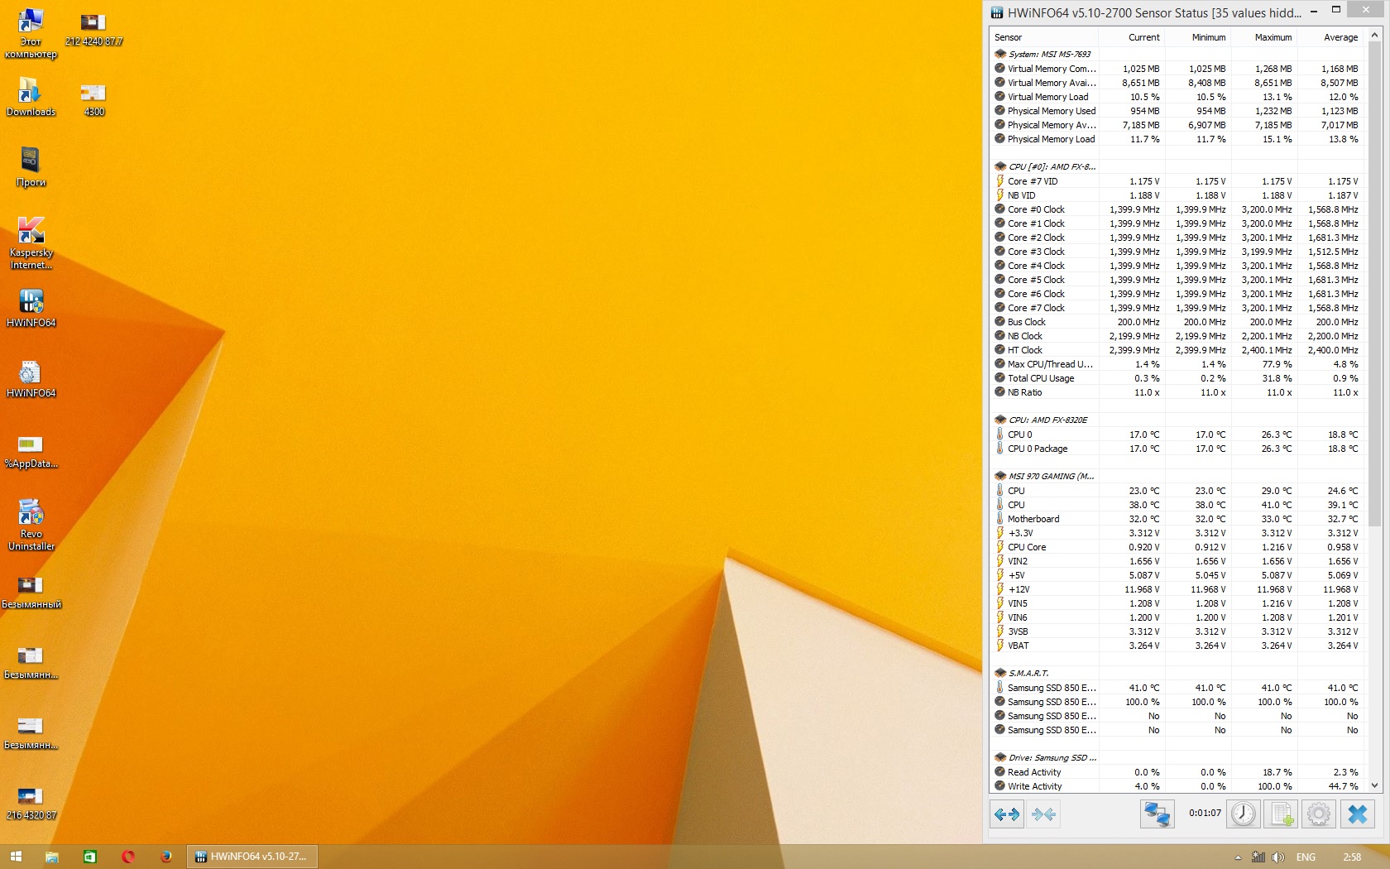Select the 'CPU 0 Package' temperature row
The image size is (1390, 869).
pos(1177,449)
